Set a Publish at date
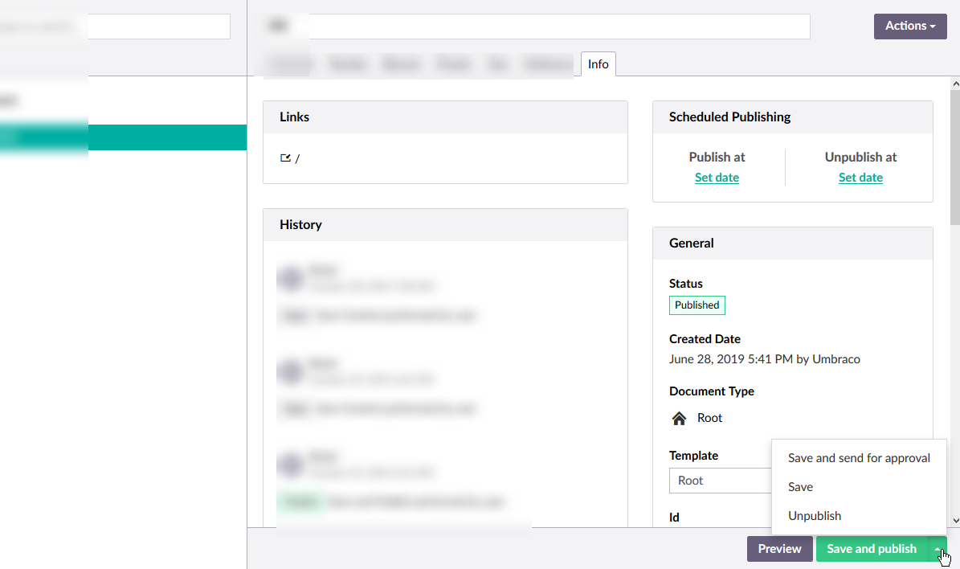The height and width of the screenshot is (569, 960). click(x=717, y=177)
